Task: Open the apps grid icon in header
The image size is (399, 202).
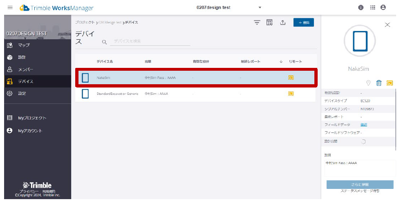Action: pyautogui.click(x=372, y=8)
